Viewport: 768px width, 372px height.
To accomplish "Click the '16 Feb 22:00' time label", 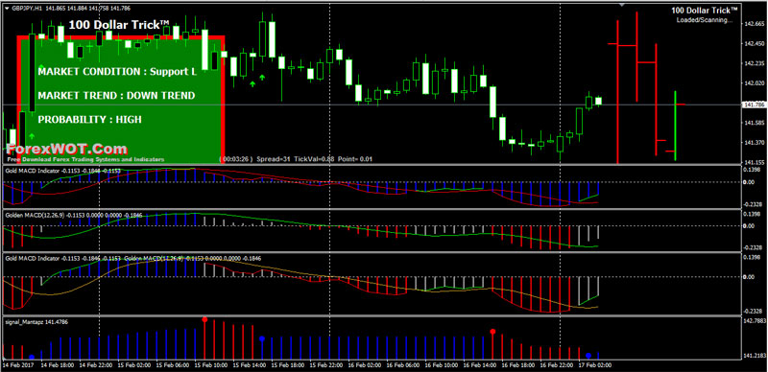I will 557,365.
